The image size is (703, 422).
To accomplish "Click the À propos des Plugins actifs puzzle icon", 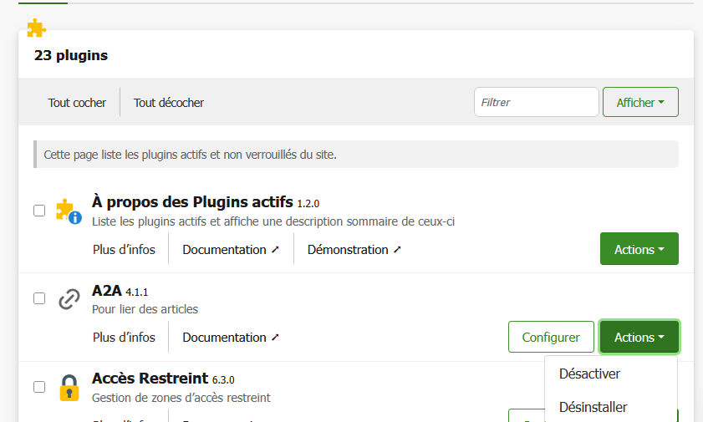I will pyautogui.click(x=69, y=211).
